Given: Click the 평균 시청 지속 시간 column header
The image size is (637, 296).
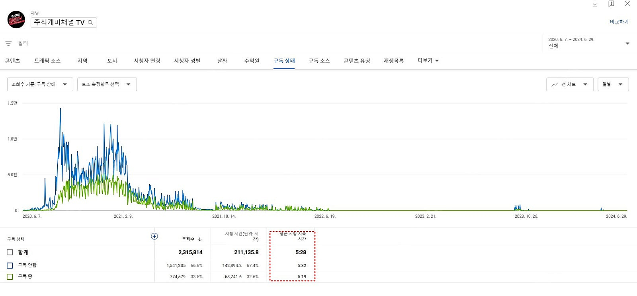Looking at the screenshot, I should 293,236.
